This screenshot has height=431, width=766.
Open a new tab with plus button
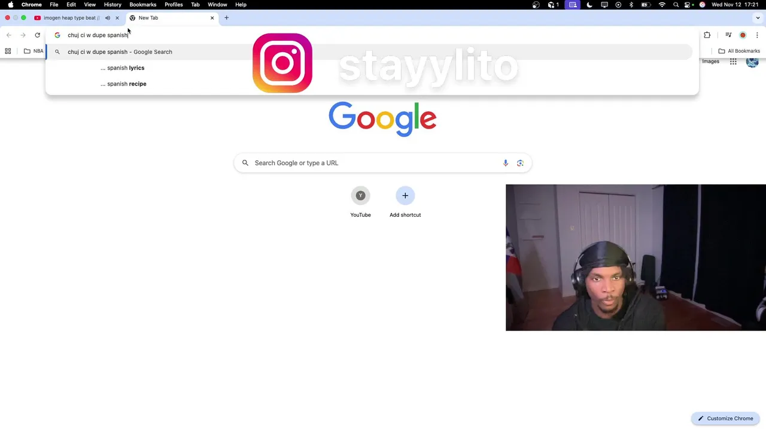click(x=226, y=18)
